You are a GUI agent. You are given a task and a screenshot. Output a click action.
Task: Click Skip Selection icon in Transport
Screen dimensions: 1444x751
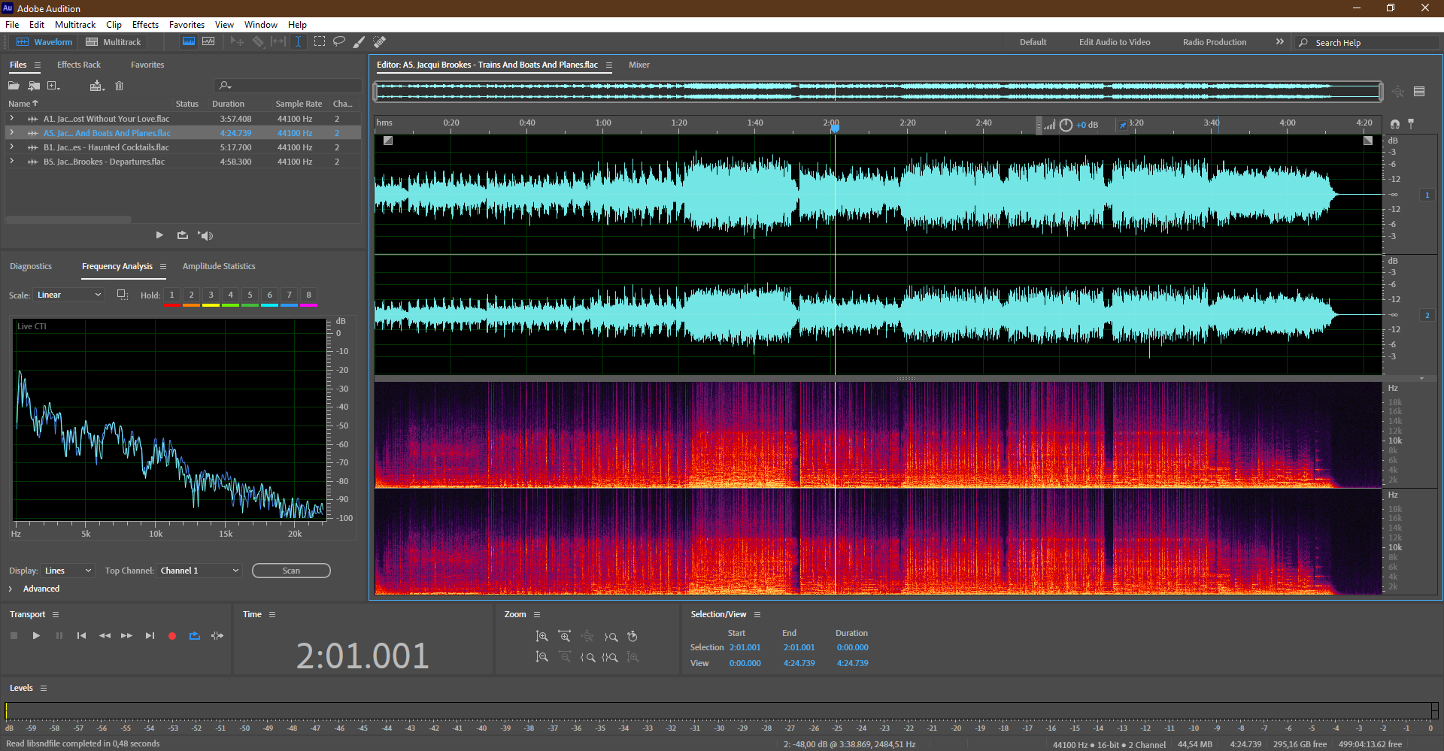click(x=217, y=636)
